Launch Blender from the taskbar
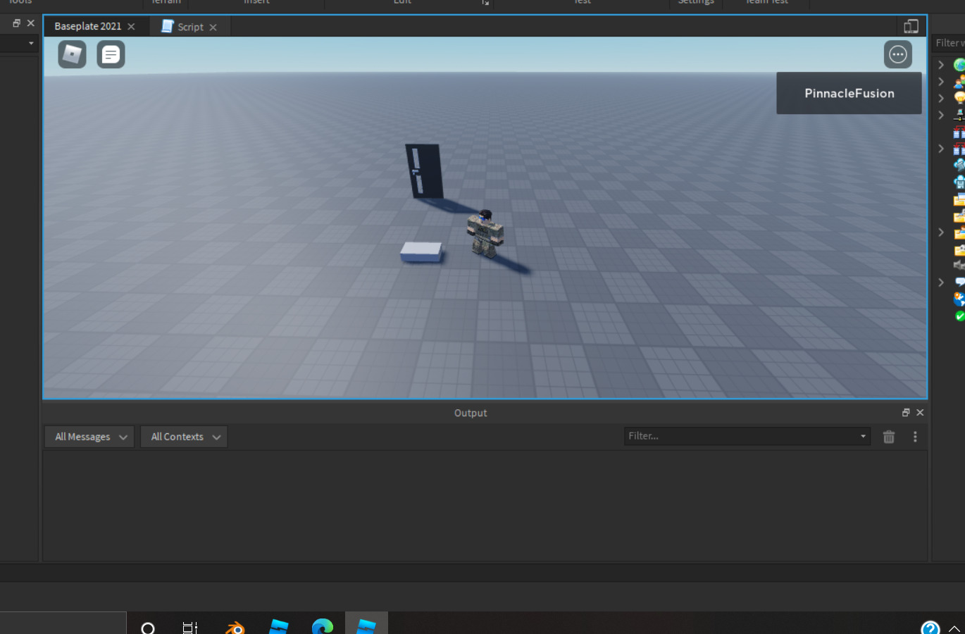This screenshot has width=965, height=634. 234,626
